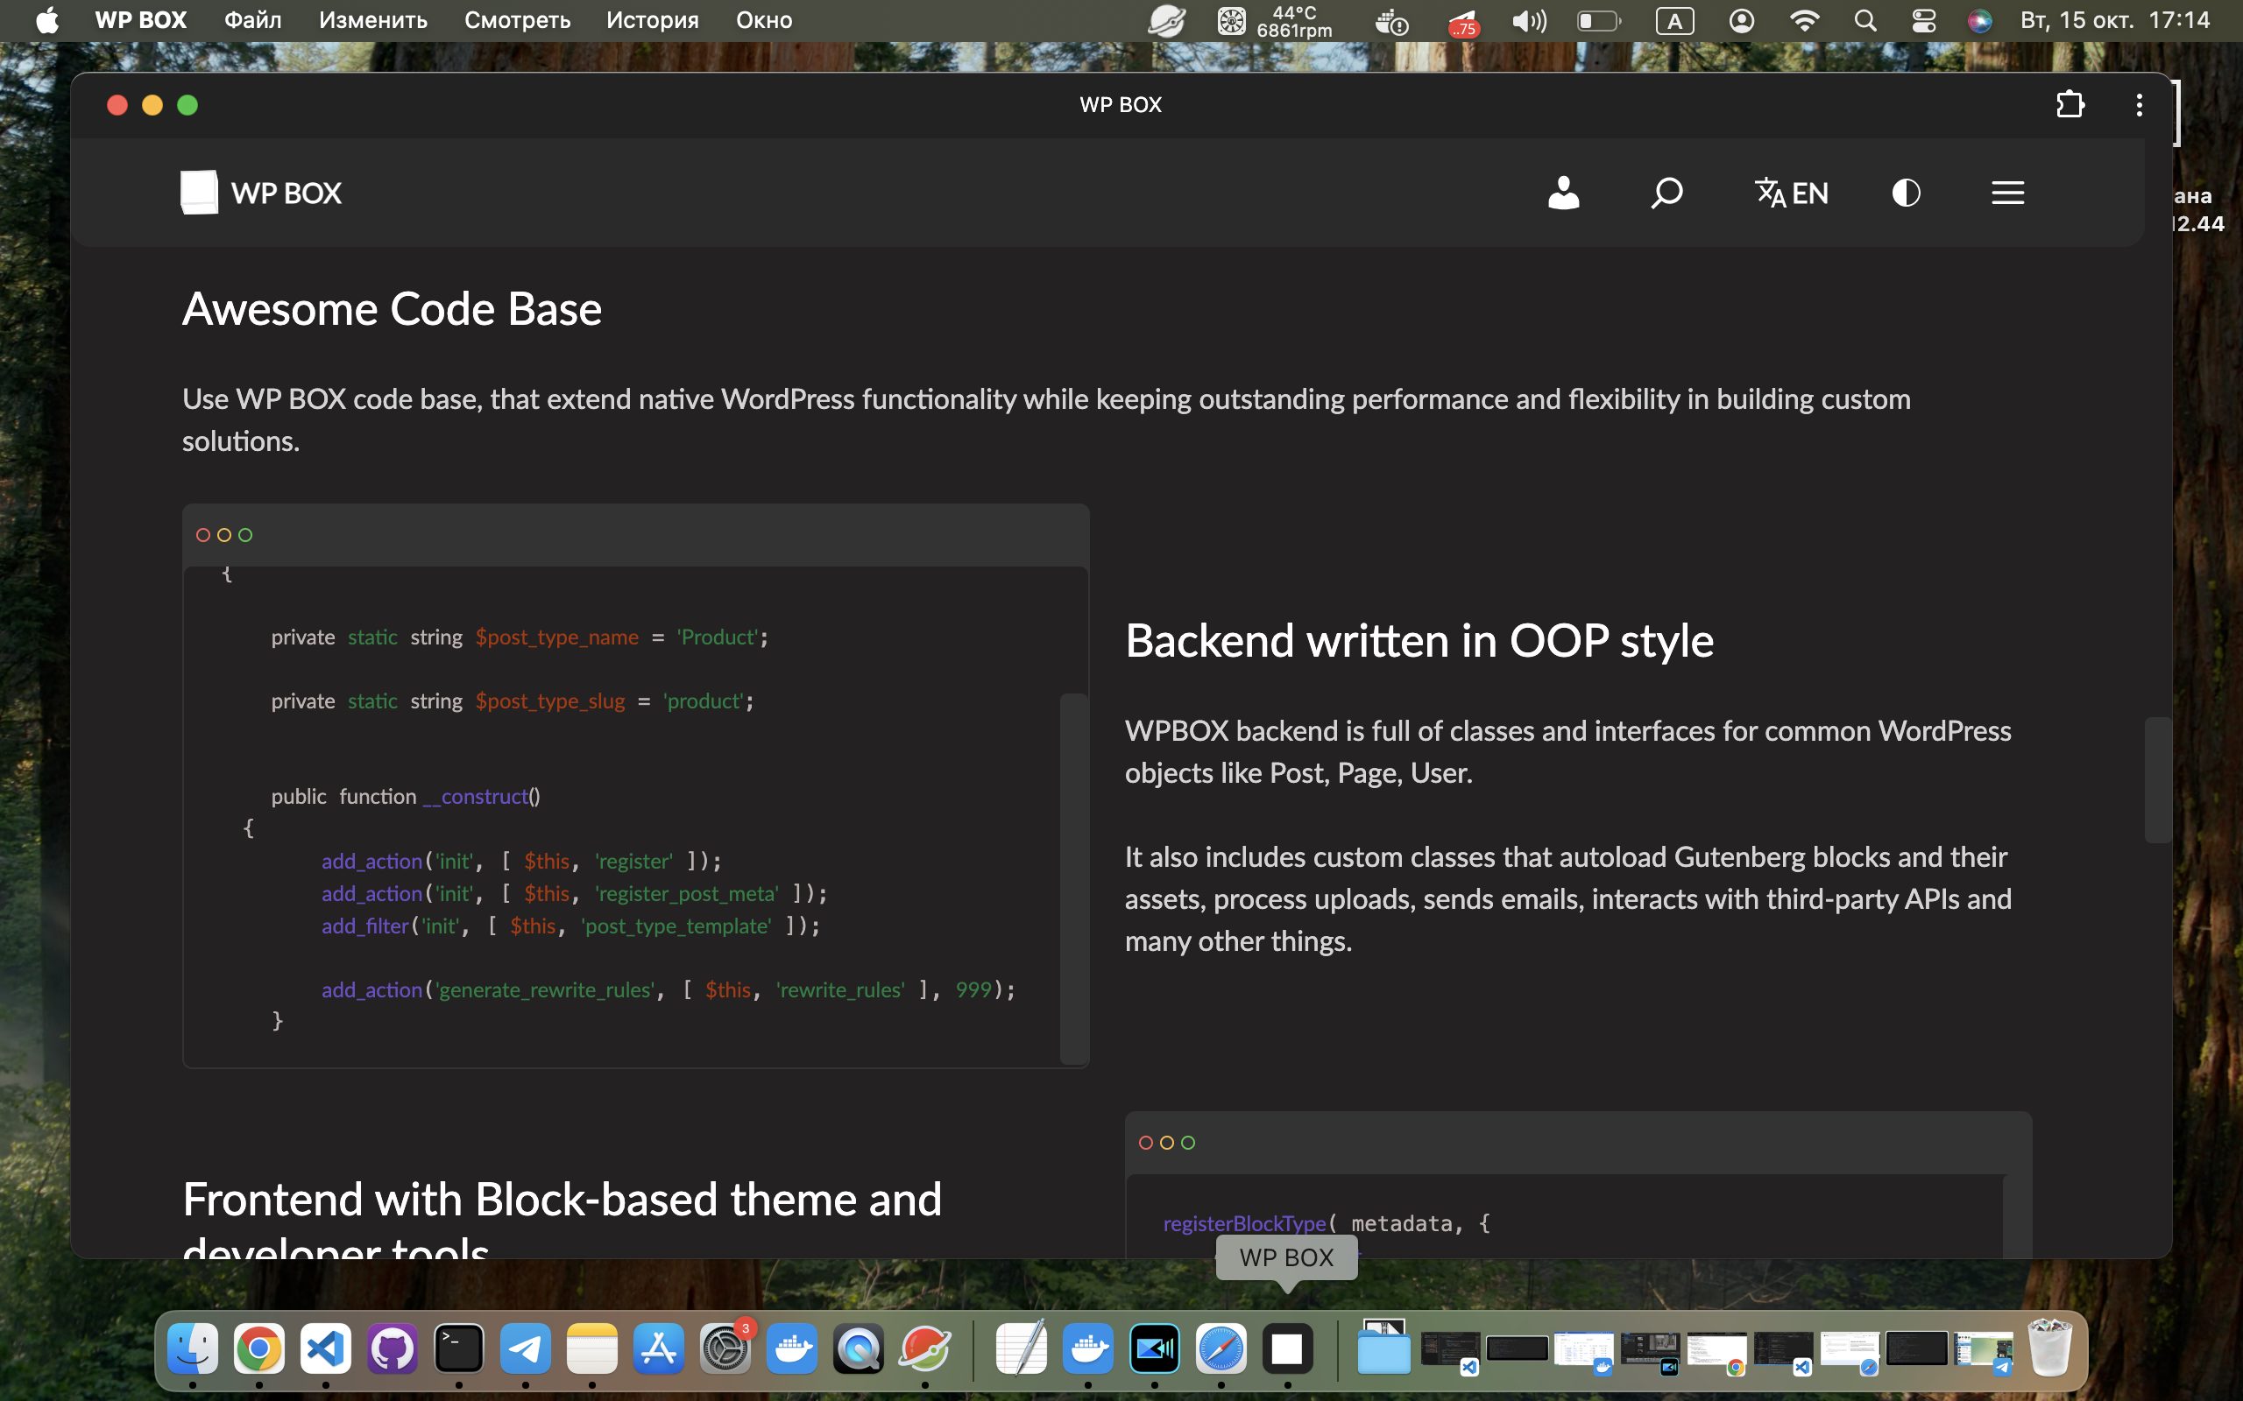
Task: Click the WP BOX app icon in the Dock
Action: pos(1287,1348)
